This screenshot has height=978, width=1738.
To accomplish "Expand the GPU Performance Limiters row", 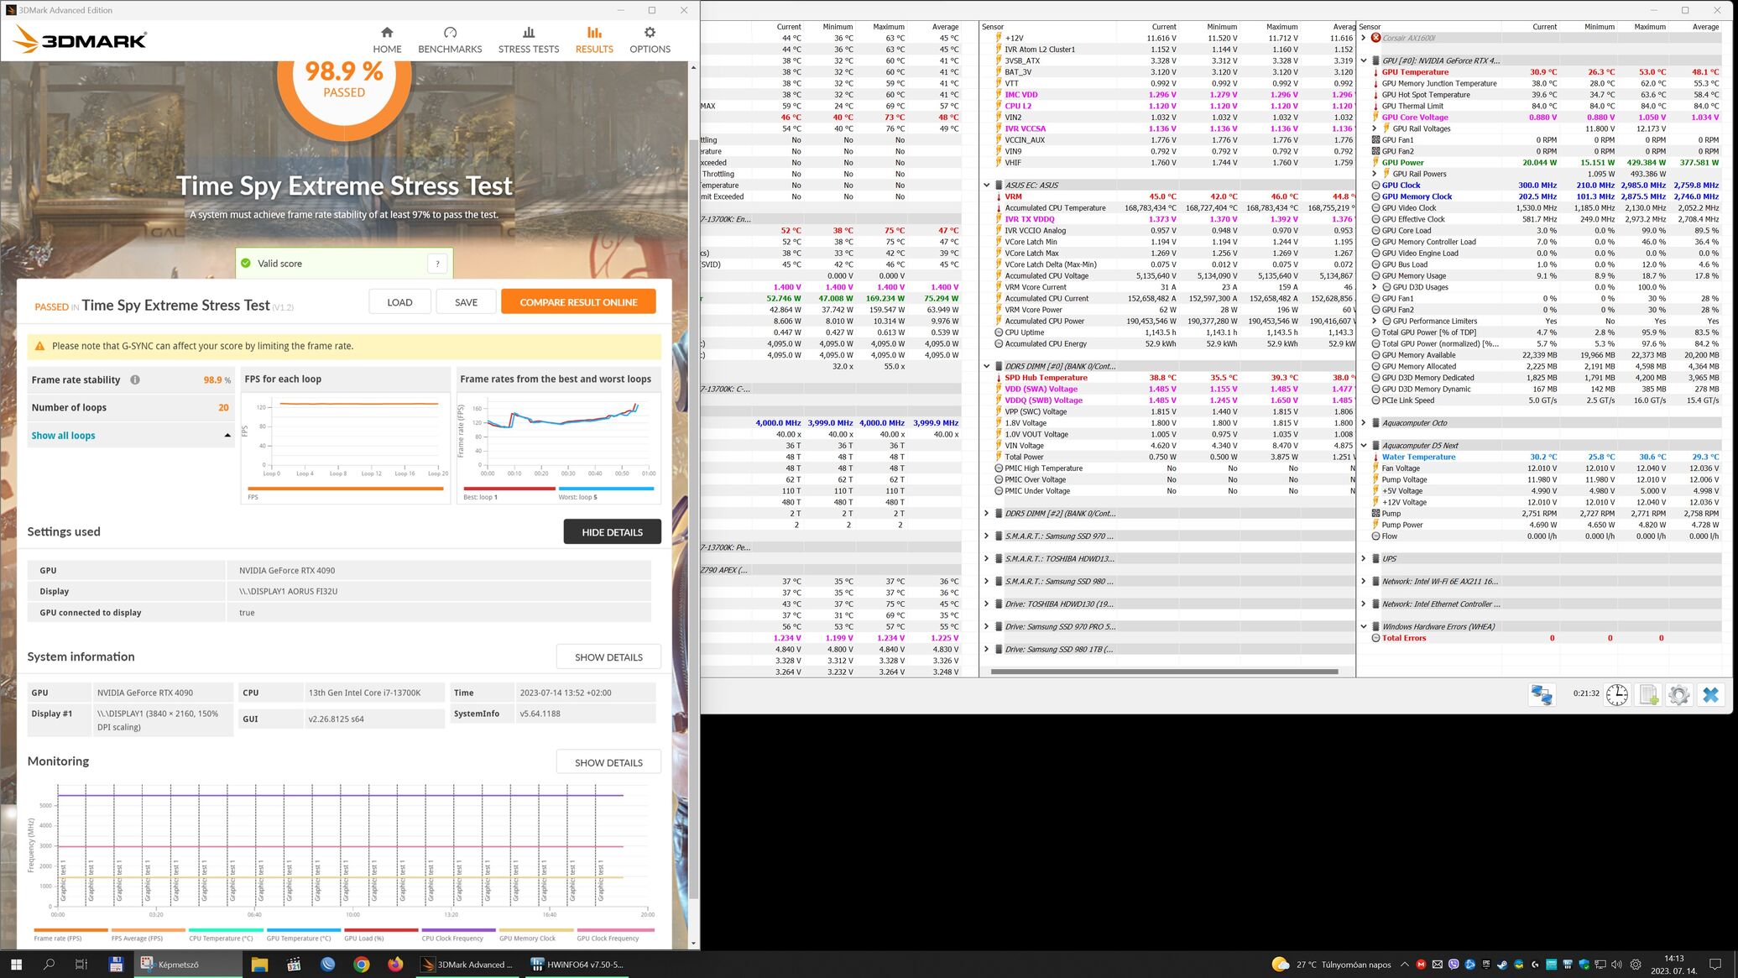I will tap(1375, 321).
